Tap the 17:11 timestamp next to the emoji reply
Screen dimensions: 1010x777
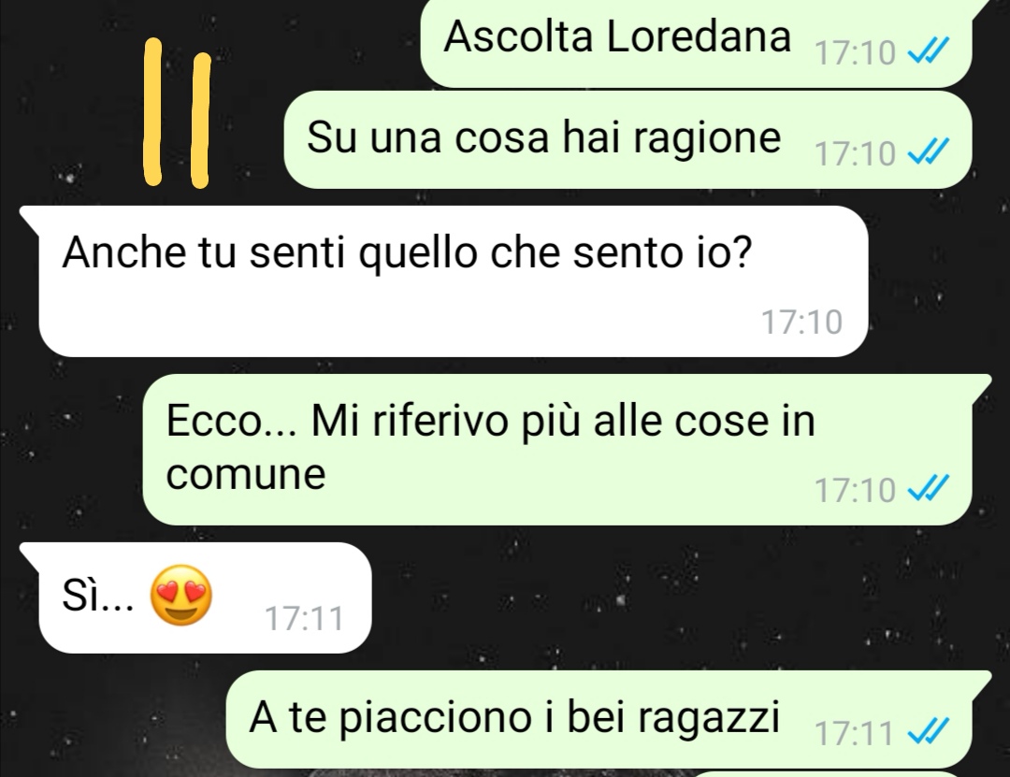point(304,618)
